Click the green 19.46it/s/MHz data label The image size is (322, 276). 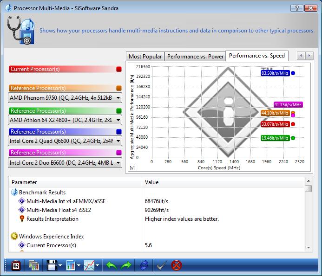pyautogui.click(x=275, y=138)
